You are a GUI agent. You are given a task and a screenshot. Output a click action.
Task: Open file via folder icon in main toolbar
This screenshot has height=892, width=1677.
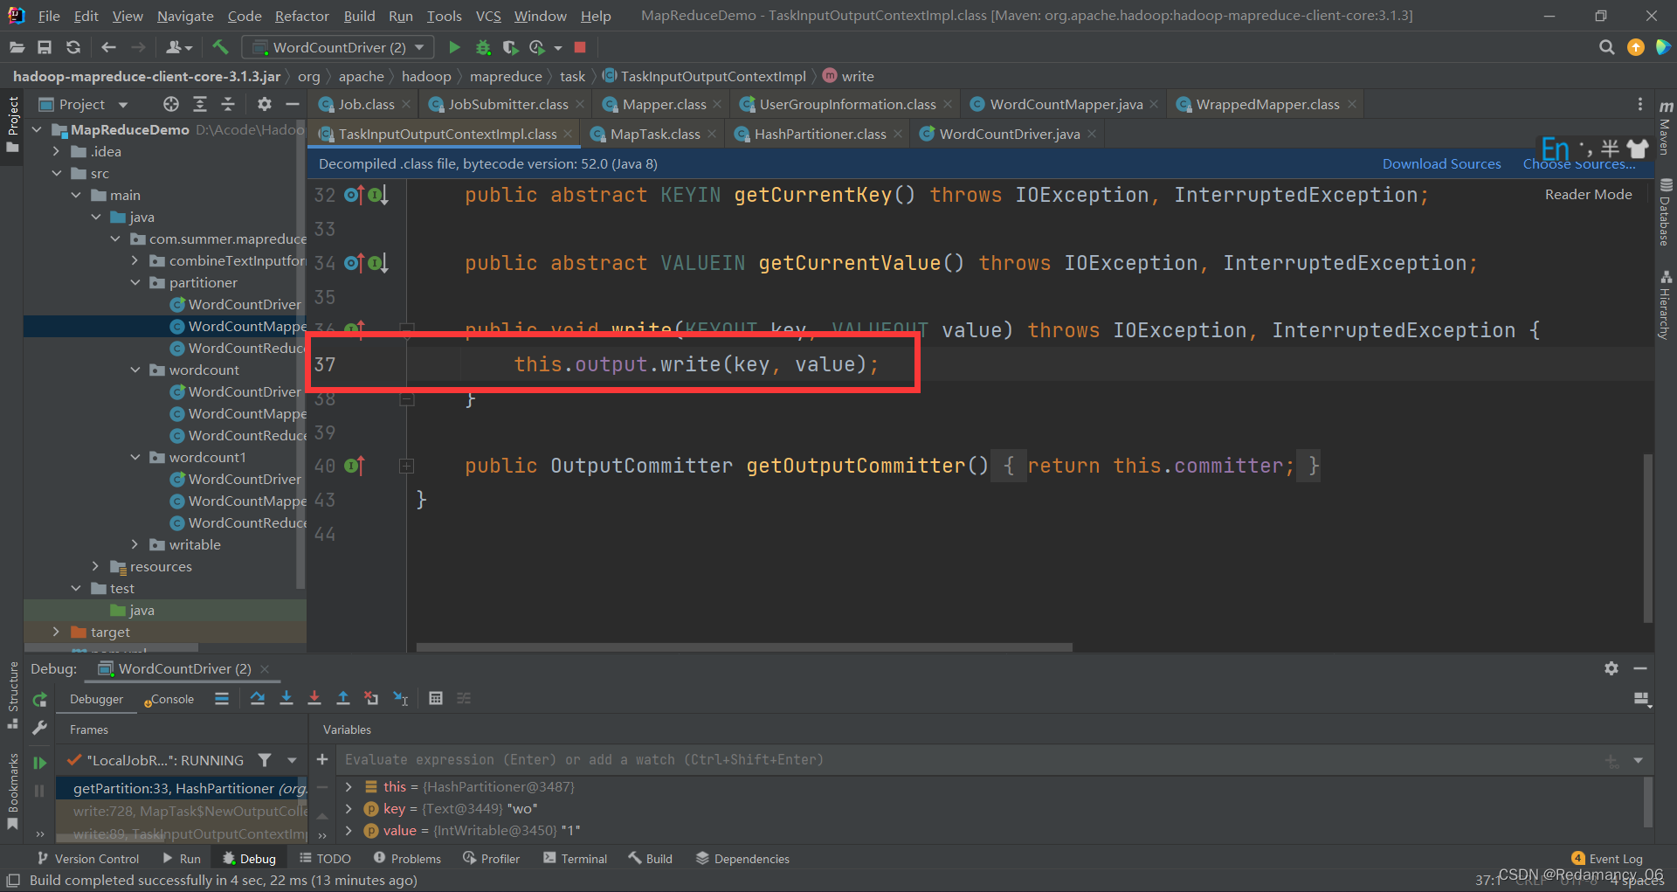pyautogui.click(x=17, y=47)
